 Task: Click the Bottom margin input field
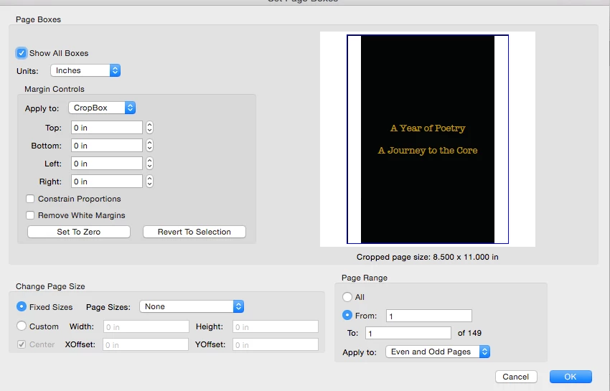point(107,146)
